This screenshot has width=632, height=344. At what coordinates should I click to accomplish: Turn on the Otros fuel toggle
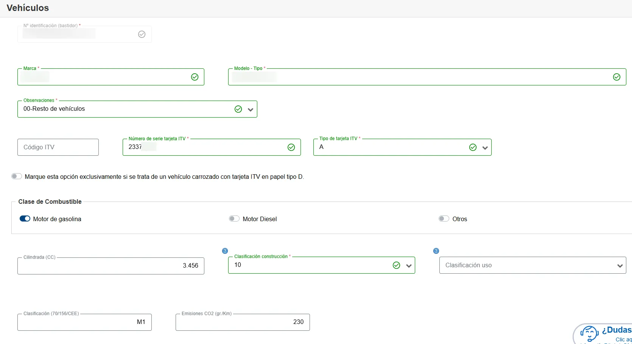pyautogui.click(x=444, y=219)
